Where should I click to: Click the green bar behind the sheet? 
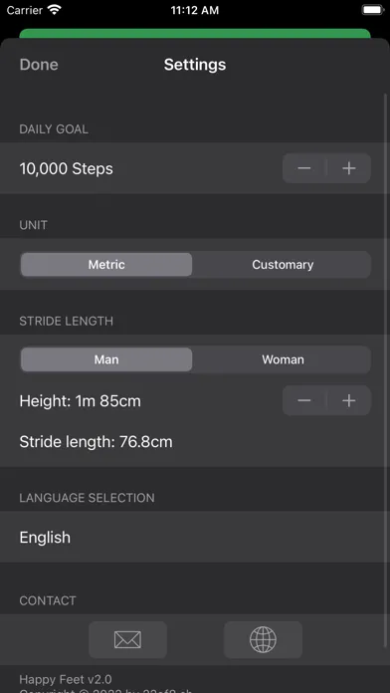pos(195,33)
